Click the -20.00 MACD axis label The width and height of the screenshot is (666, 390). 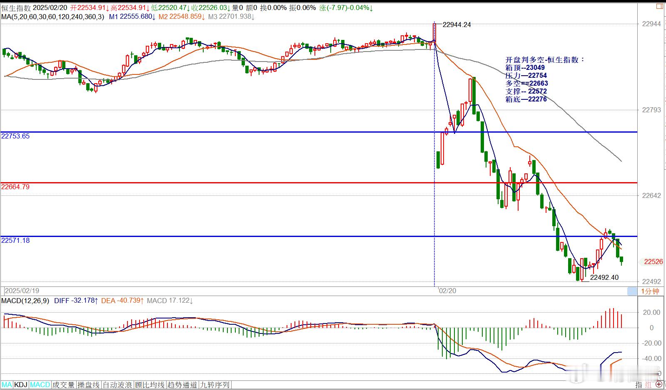click(x=651, y=343)
